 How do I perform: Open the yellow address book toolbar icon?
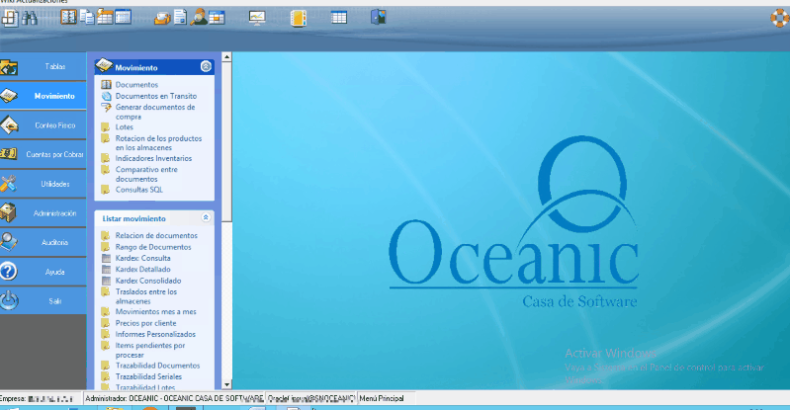point(299,17)
